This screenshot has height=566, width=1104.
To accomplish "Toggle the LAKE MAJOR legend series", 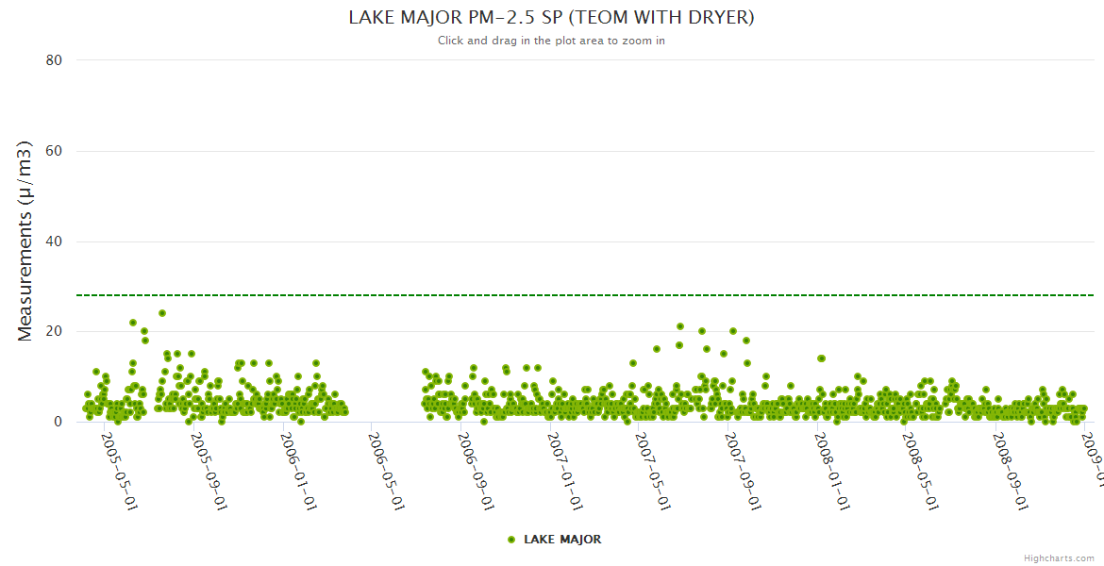I will (x=562, y=540).
